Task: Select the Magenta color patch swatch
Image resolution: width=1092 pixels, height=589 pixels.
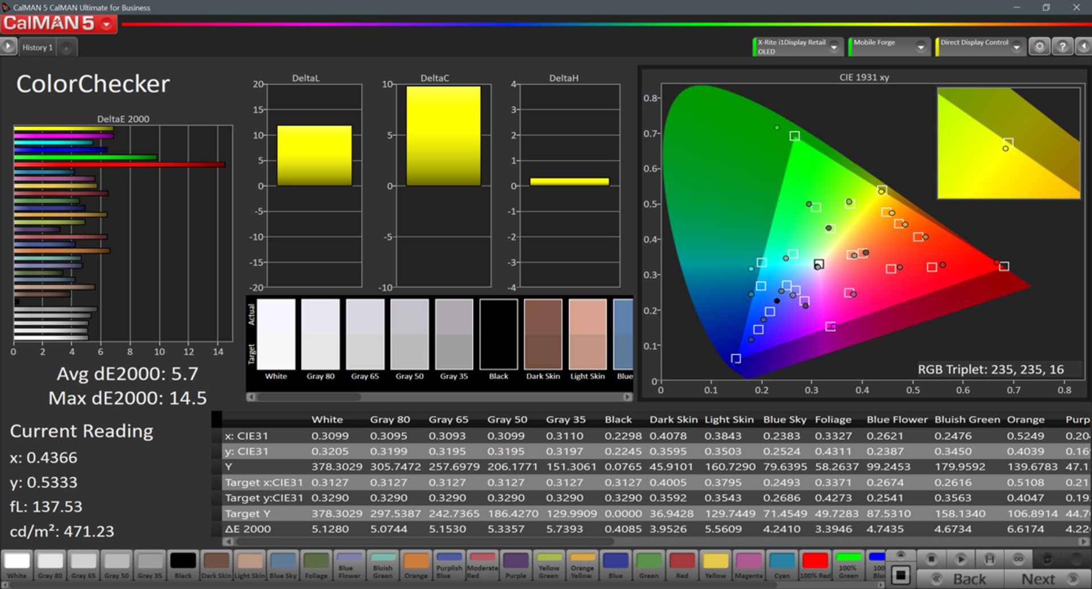Action: pos(748,565)
